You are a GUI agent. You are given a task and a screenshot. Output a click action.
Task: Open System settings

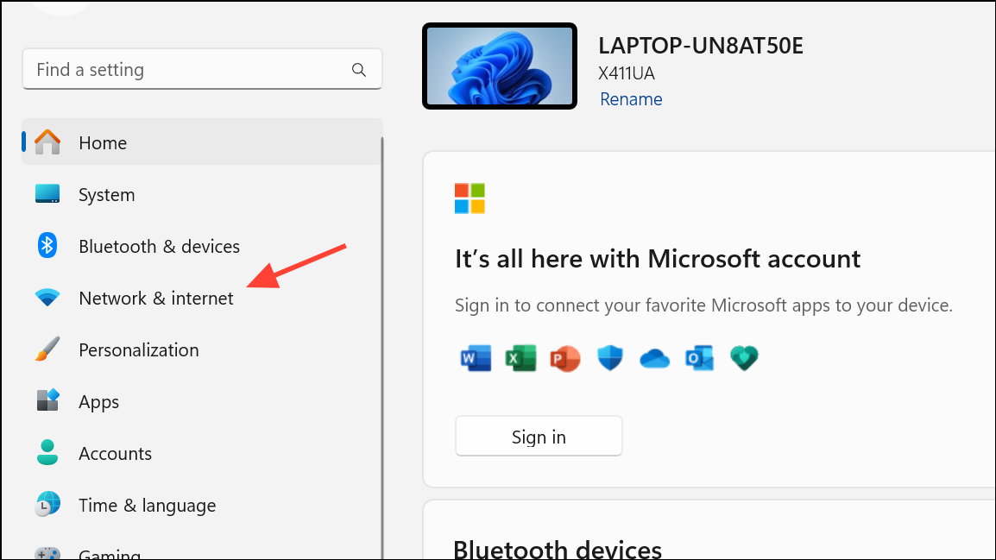[x=202, y=194]
